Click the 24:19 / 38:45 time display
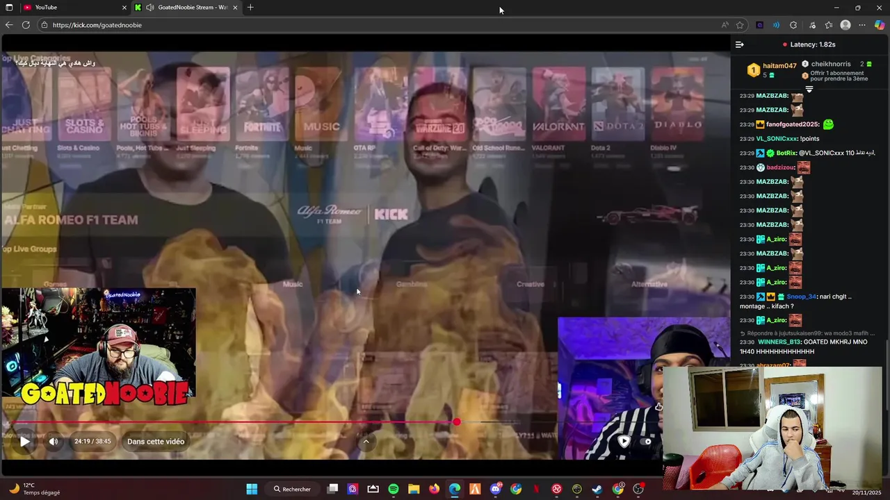This screenshot has width=890, height=500. (92, 442)
